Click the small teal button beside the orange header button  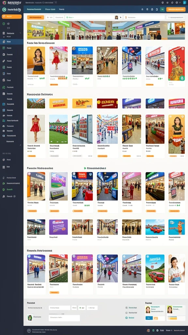tap(162, 9)
